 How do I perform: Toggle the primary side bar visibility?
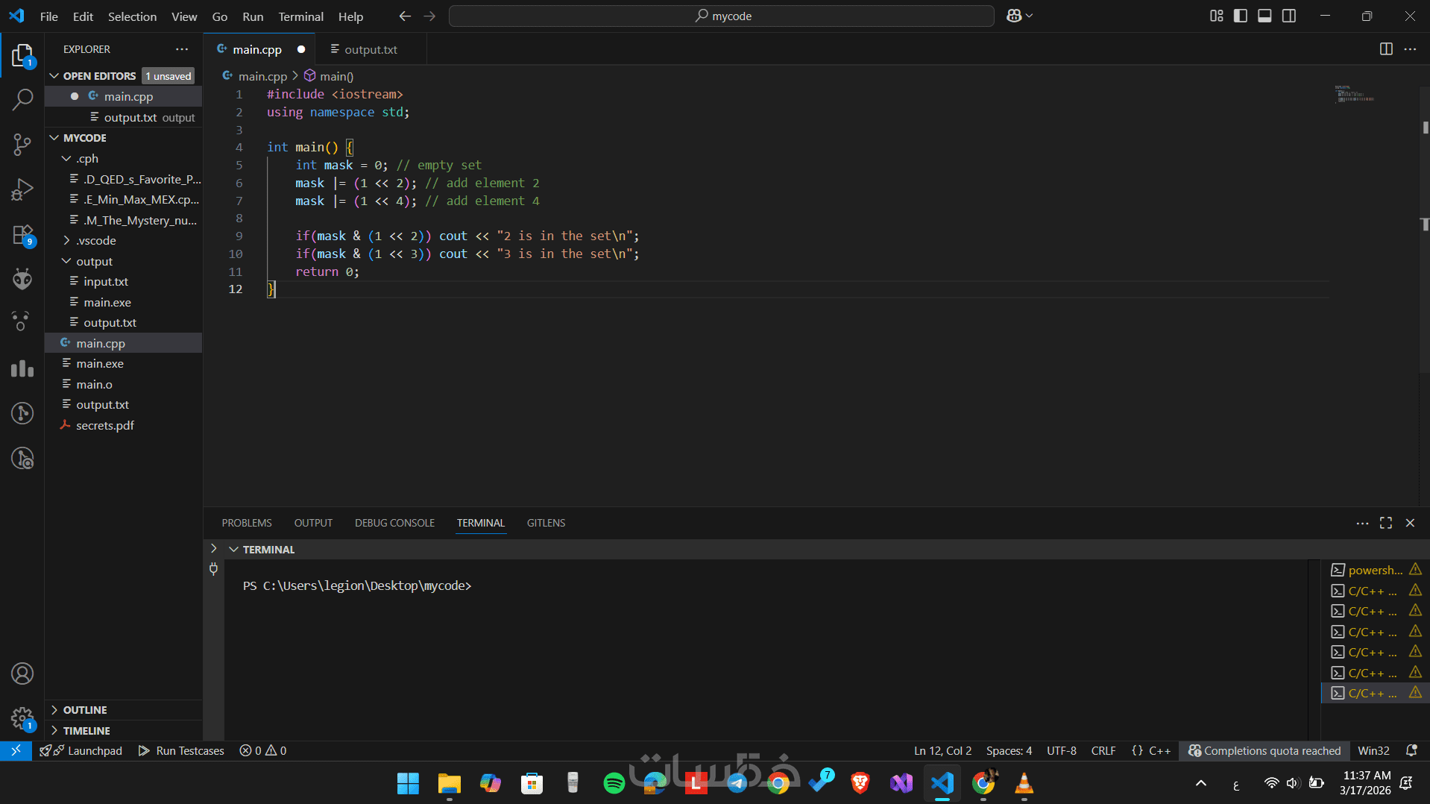click(1240, 16)
